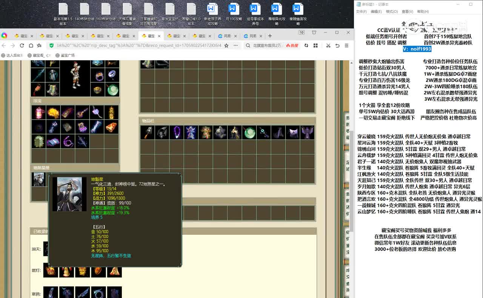Go to the browser home page
The image size is (483, 298).
pyautogui.click(x=31, y=46)
